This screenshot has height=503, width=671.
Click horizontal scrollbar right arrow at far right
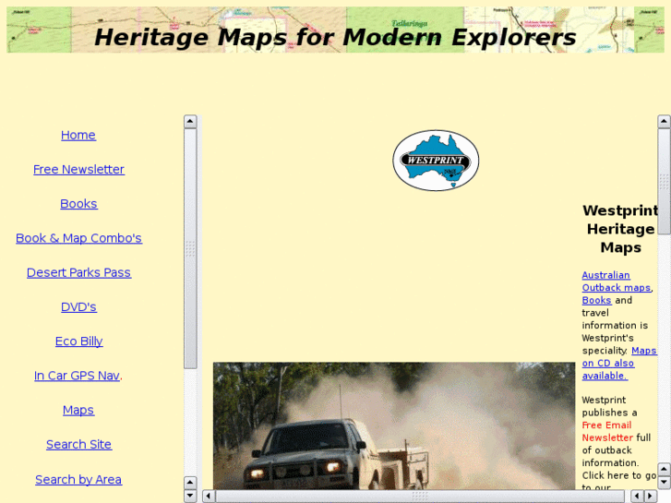pyautogui.click(x=651, y=497)
